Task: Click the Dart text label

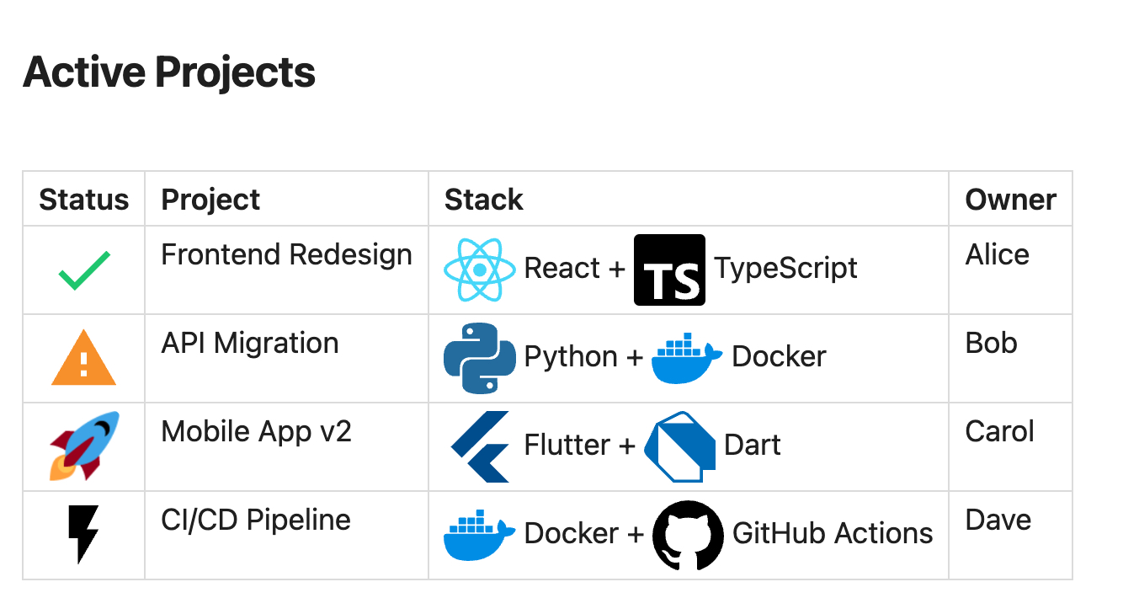Action: [x=753, y=445]
